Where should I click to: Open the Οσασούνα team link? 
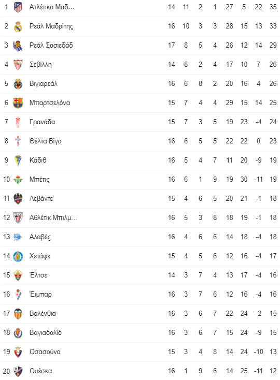point(45,352)
